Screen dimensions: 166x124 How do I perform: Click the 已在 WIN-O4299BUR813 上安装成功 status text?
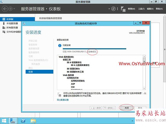[x=80, y=52]
